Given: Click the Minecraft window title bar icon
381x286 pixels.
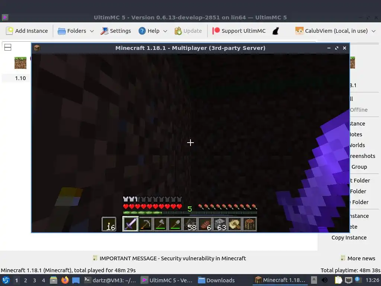Looking at the screenshot, I should 37,48.
